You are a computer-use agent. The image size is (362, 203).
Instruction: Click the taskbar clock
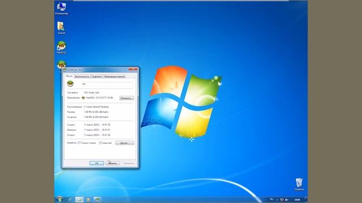297,200
